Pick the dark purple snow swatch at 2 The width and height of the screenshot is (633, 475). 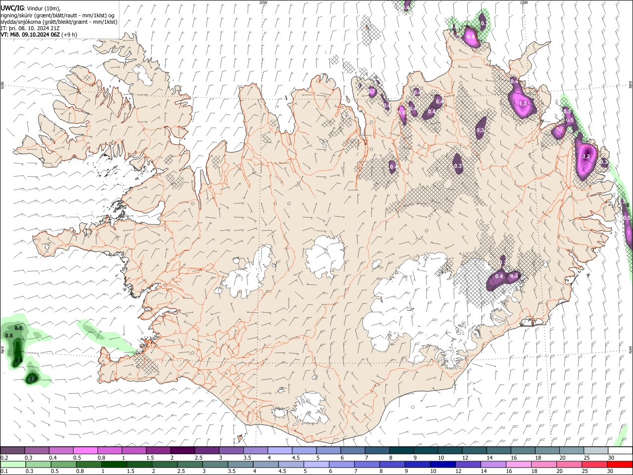point(182,450)
